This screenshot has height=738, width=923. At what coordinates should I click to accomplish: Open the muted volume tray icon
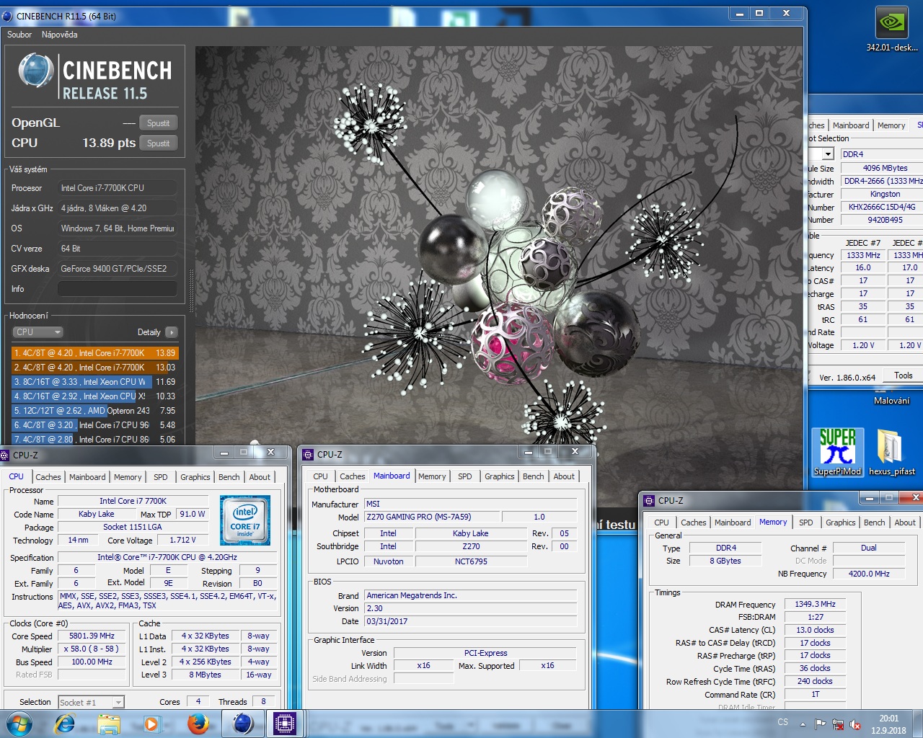855,724
